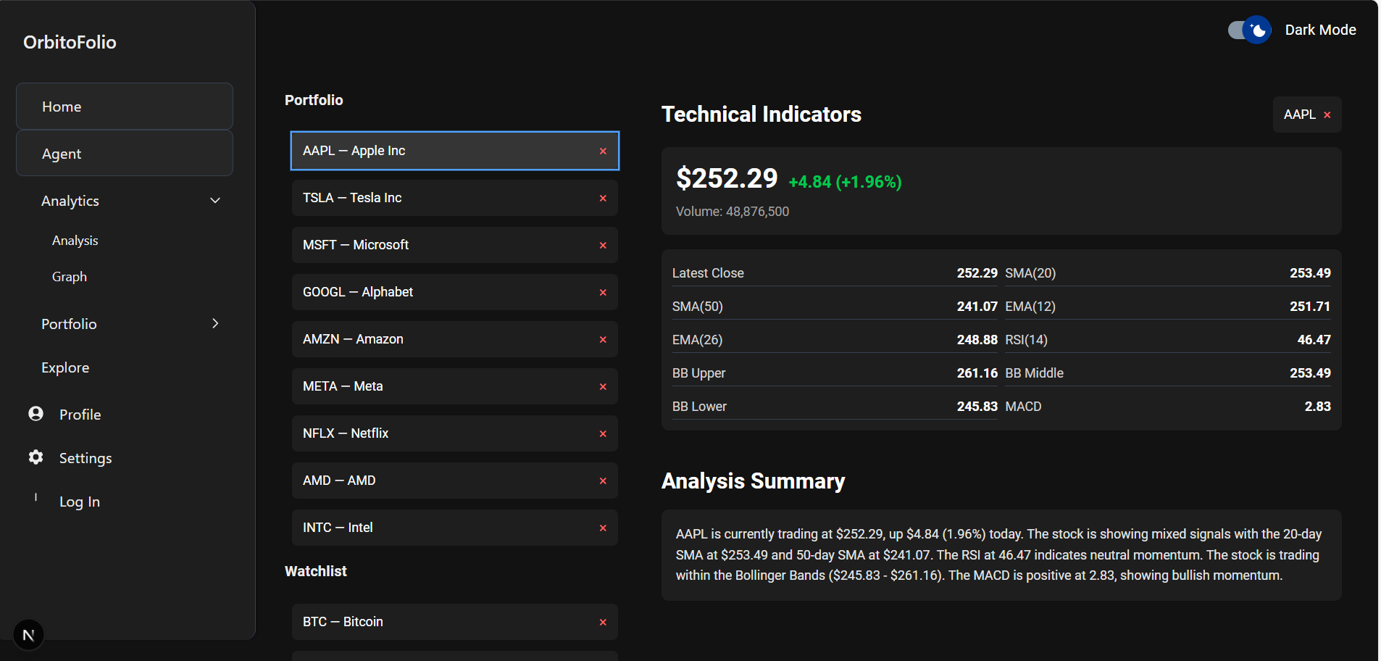Open the Next.js dev tools badge
Image resolution: width=1381 pixels, height=661 pixels.
click(28, 636)
